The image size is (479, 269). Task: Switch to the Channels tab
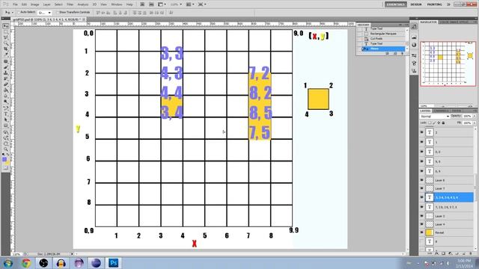[x=441, y=111]
